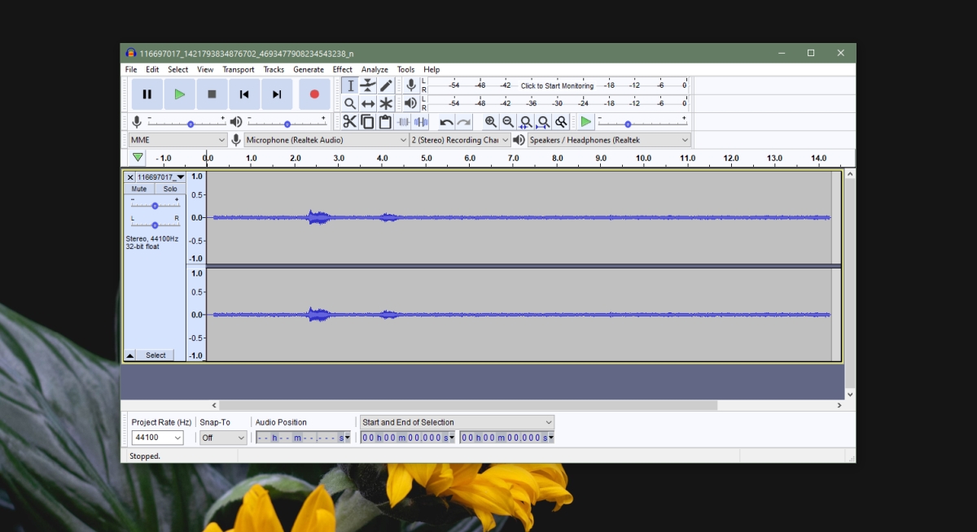The width and height of the screenshot is (977, 532).
Task: Start playback with the green Play button
Action: tap(179, 94)
